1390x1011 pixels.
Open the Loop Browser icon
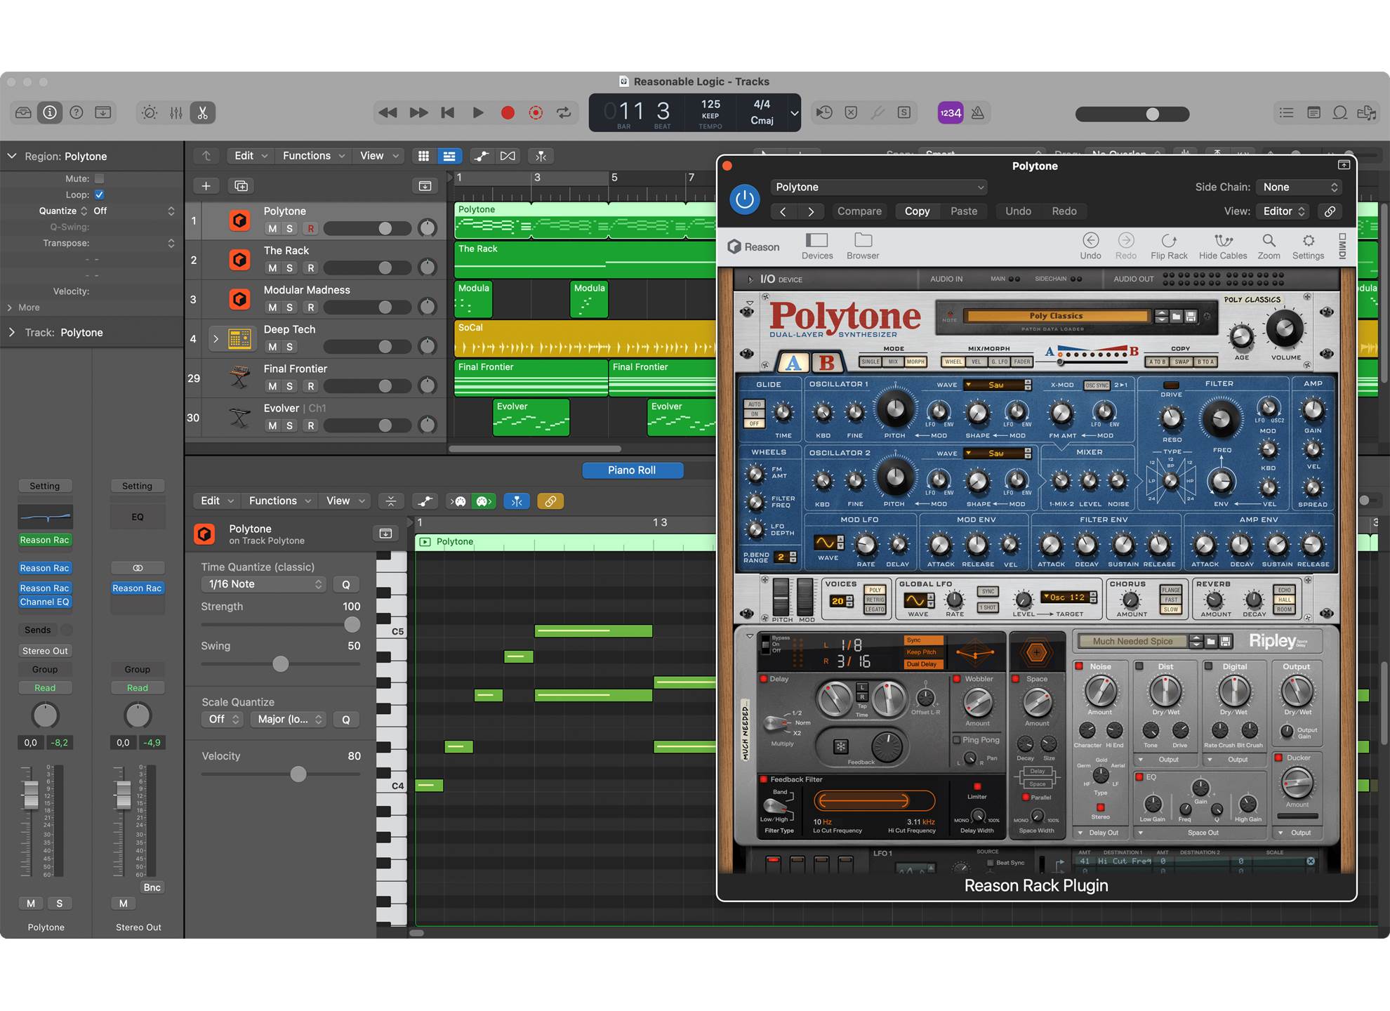click(x=1340, y=112)
